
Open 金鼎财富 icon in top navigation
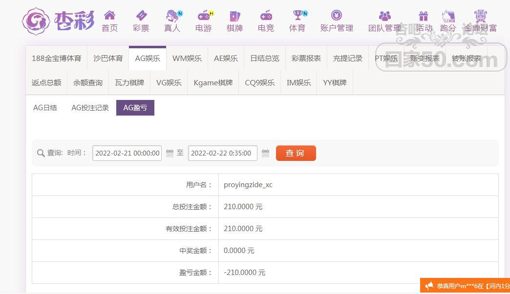tap(480, 16)
